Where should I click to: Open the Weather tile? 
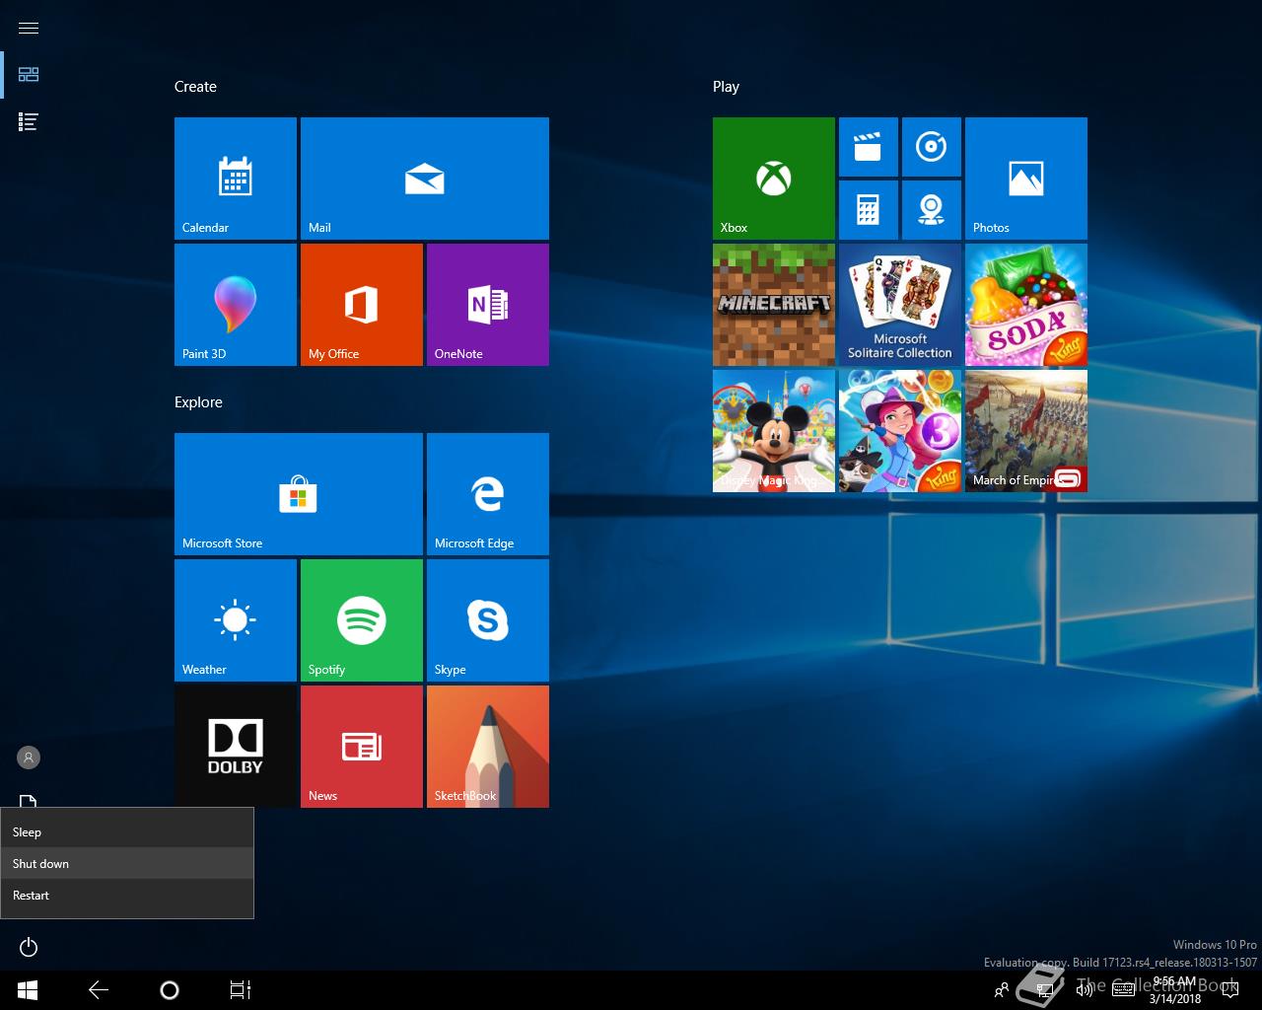click(x=236, y=620)
